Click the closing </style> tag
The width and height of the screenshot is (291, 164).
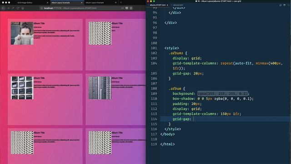click(173, 129)
